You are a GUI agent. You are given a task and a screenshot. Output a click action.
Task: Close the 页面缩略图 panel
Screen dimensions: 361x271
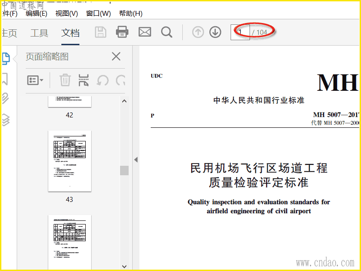116,56
